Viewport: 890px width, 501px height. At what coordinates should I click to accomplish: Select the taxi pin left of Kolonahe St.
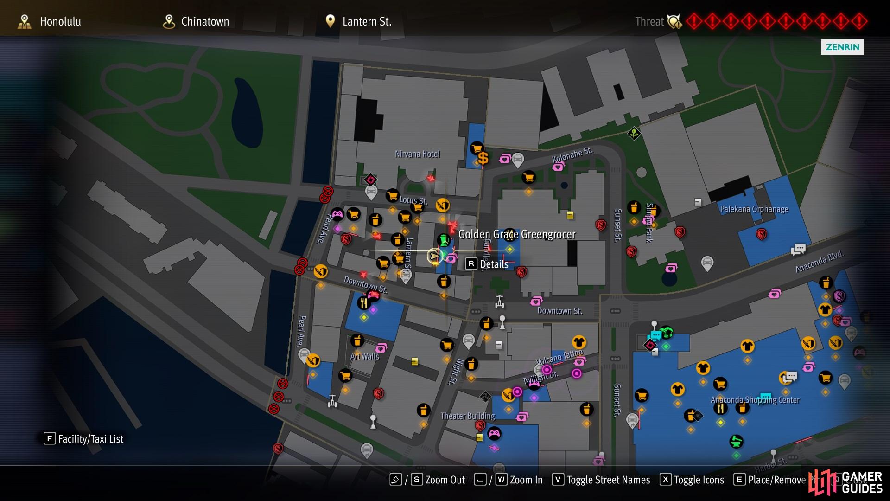[518, 160]
